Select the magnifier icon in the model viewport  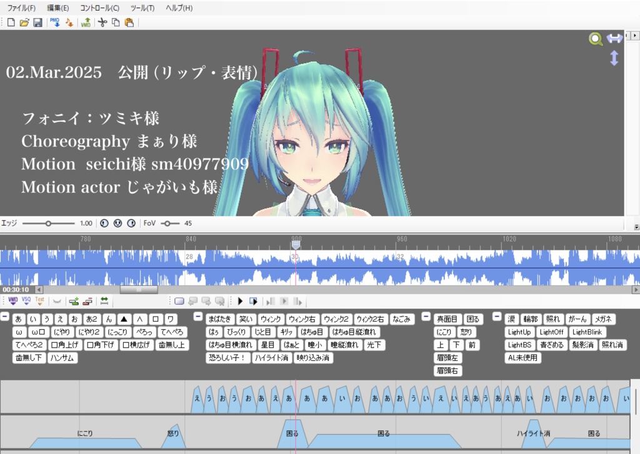[594, 37]
